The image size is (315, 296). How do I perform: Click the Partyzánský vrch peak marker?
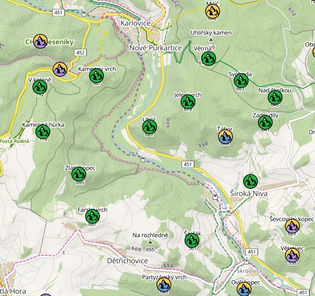pyautogui.click(x=164, y=284)
